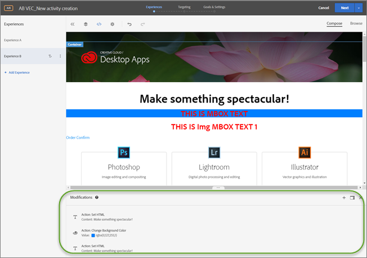This screenshot has width=367, height=258.
Task: Click the Cancel button
Action: 324,8
